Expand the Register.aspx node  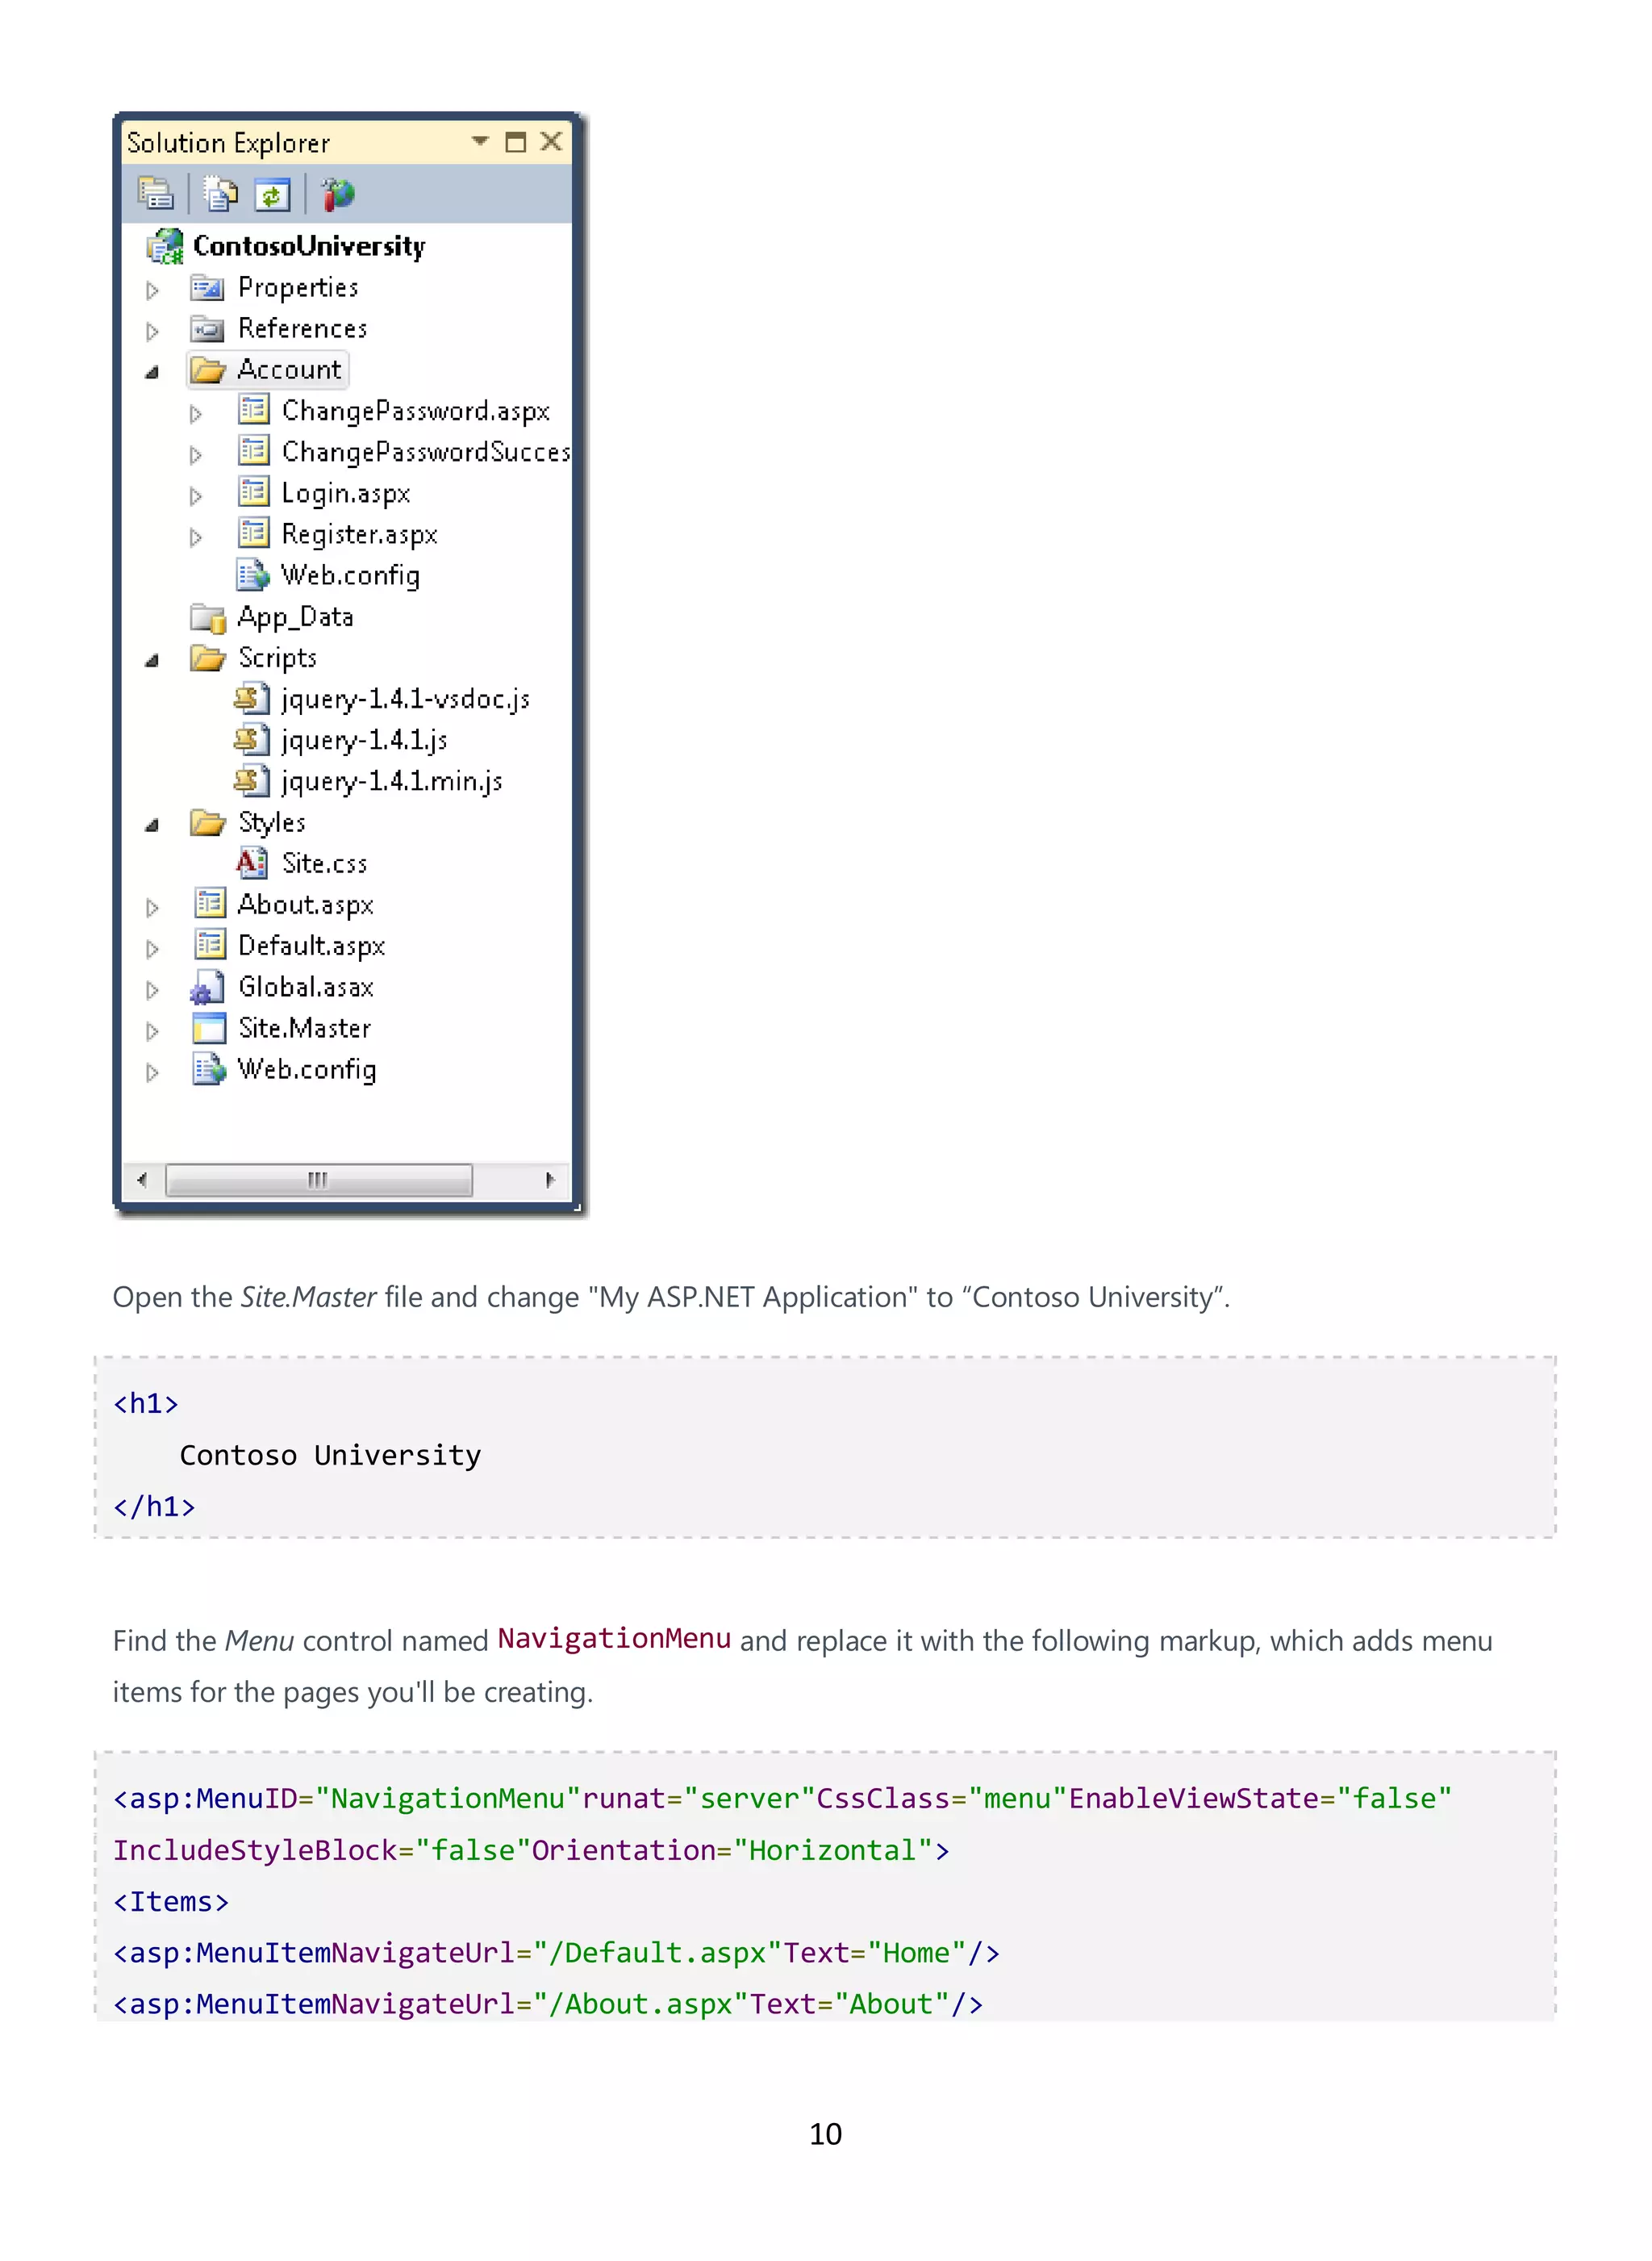[x=196, y=537]
